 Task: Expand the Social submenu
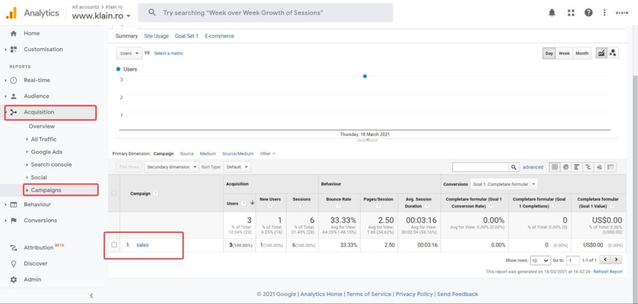pos(39,178)
